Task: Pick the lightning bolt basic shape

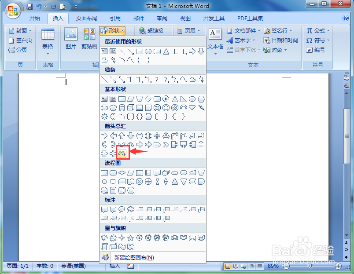Action: pos(201,108)
